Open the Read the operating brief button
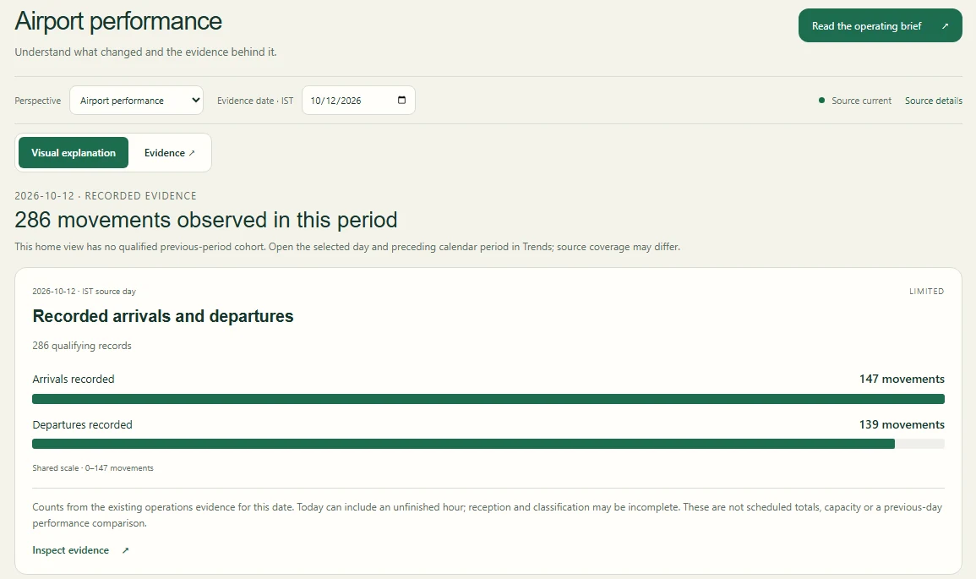This screenshot has width=976, height=579. click(881, 25)
